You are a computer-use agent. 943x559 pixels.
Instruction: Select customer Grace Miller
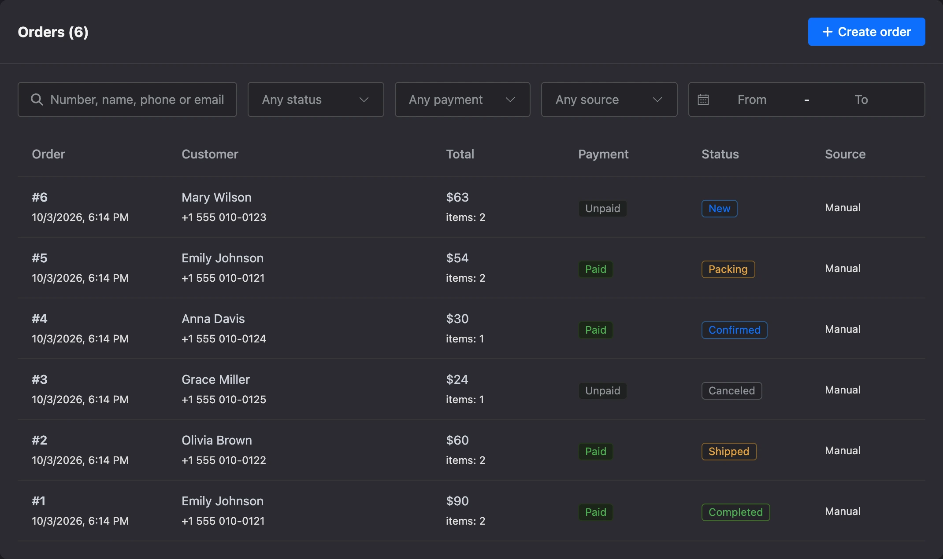[x=215, y=379]
